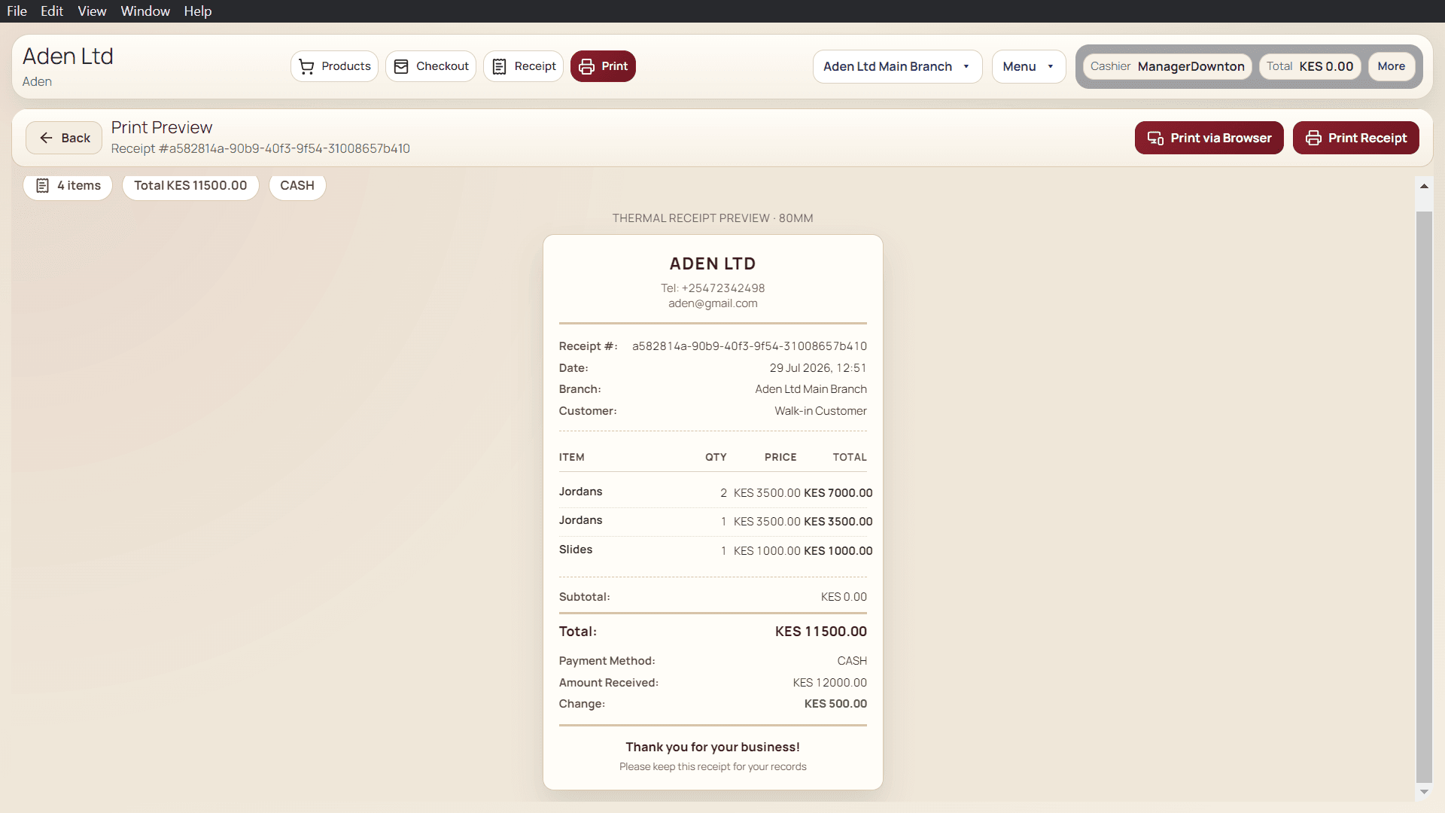1445x813 pixels.
Task: Click the Print Receipt button
Action: (x=1355, y=138)
